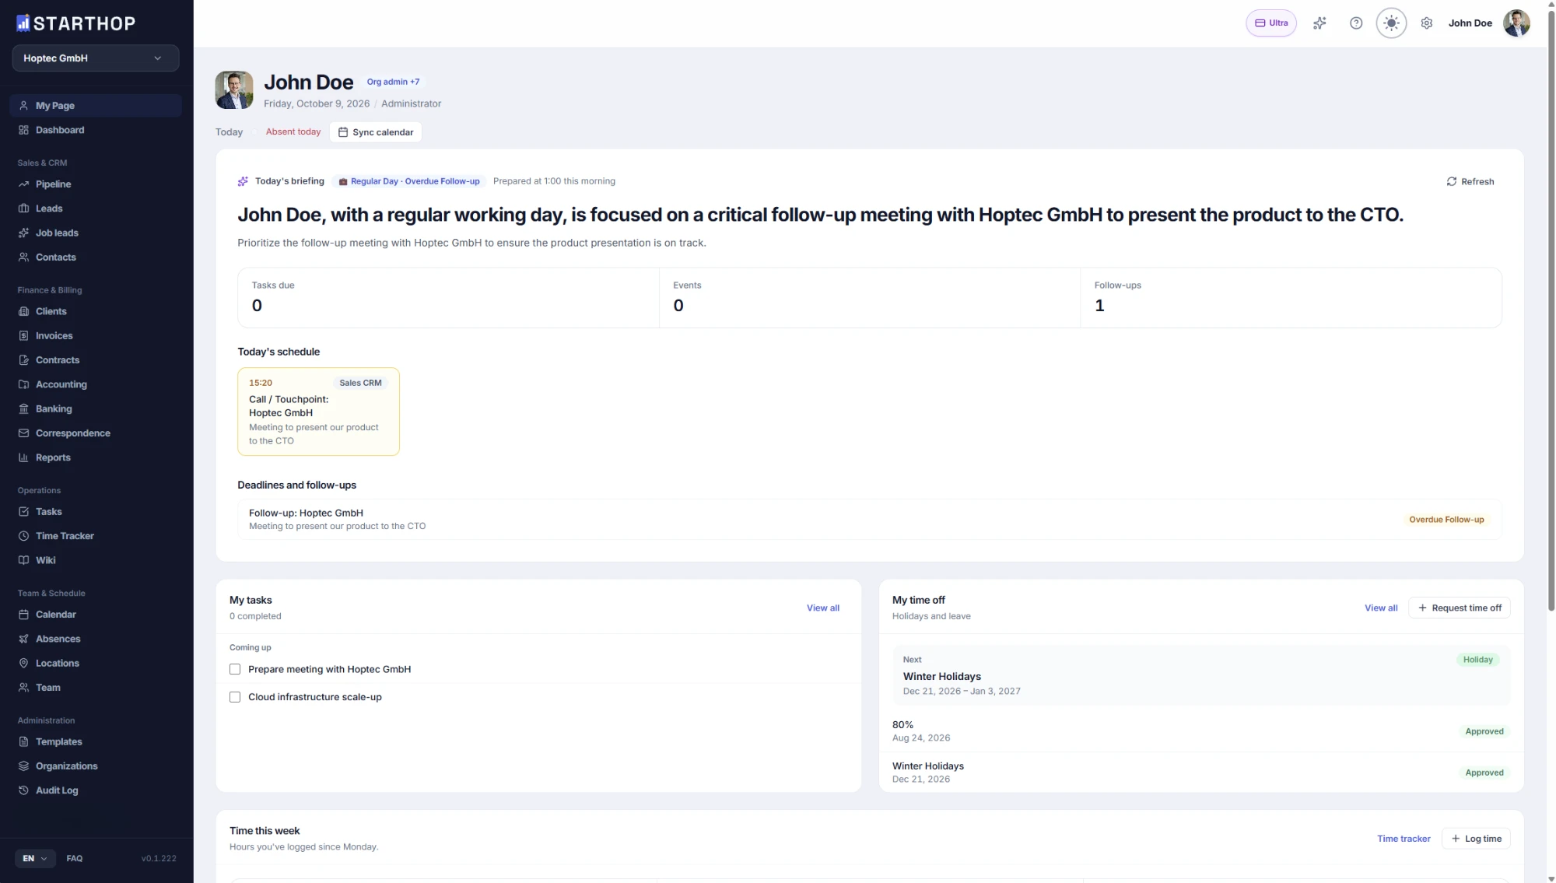Click the Follow-ups count card

pyautogui.click(x=1291, y=298)
